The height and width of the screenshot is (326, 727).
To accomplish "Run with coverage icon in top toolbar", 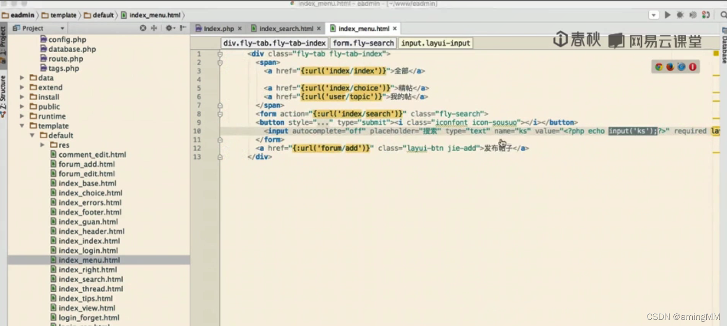I will (x=693, y=15).
